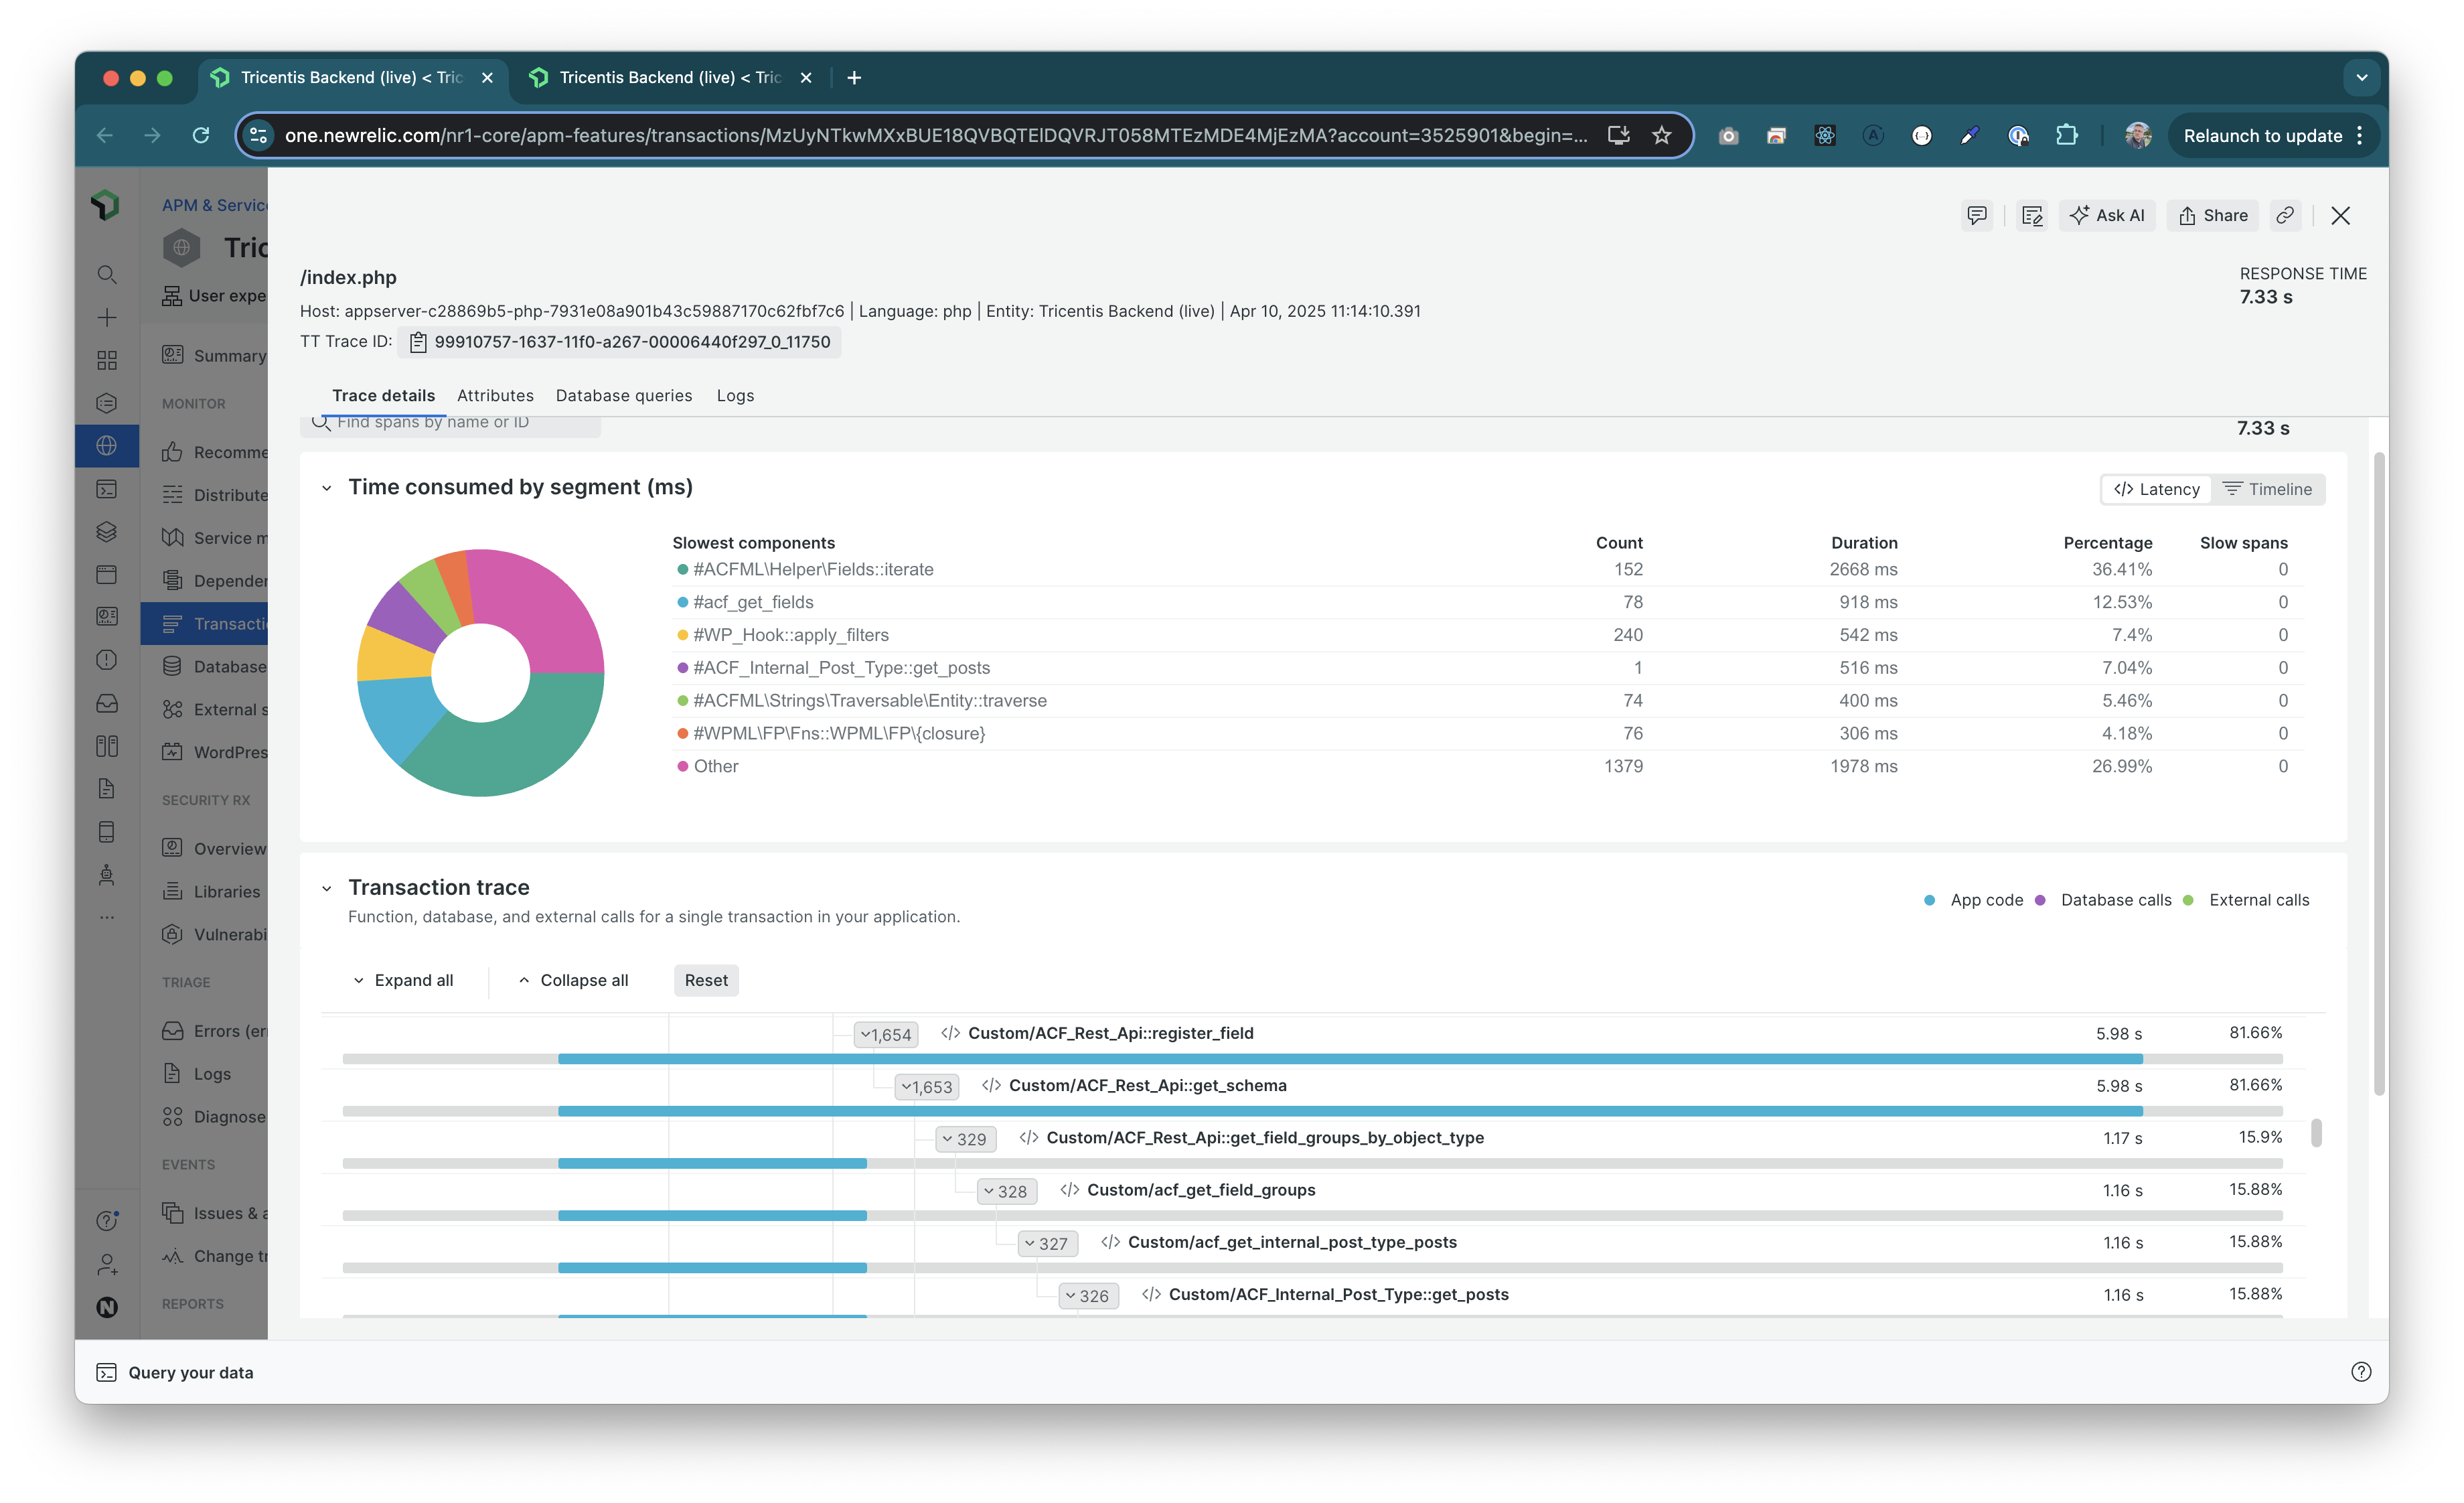Reload the page with the refresh icon

point(201,135)
